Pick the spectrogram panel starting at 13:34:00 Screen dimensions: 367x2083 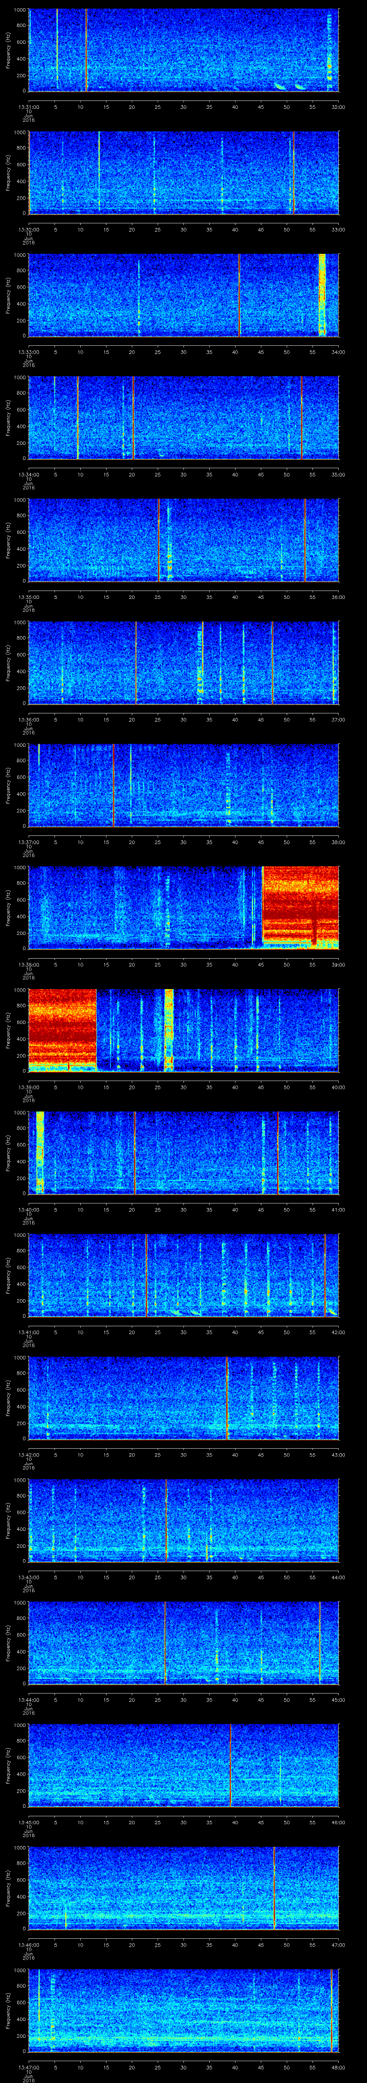(183, 417)
